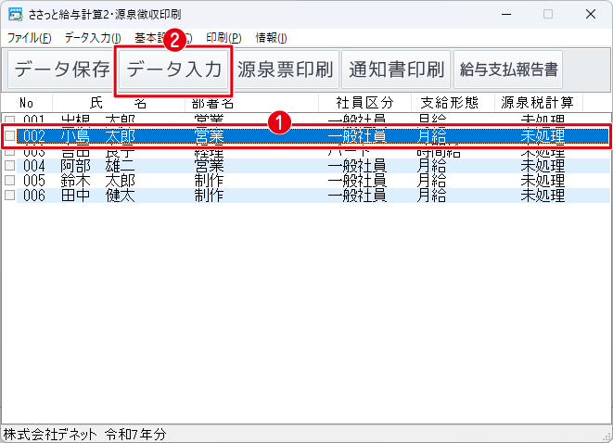Select the 通知書印刷 button
The height and width of the screenshot is (443, 613).
[x=397, y=70]
